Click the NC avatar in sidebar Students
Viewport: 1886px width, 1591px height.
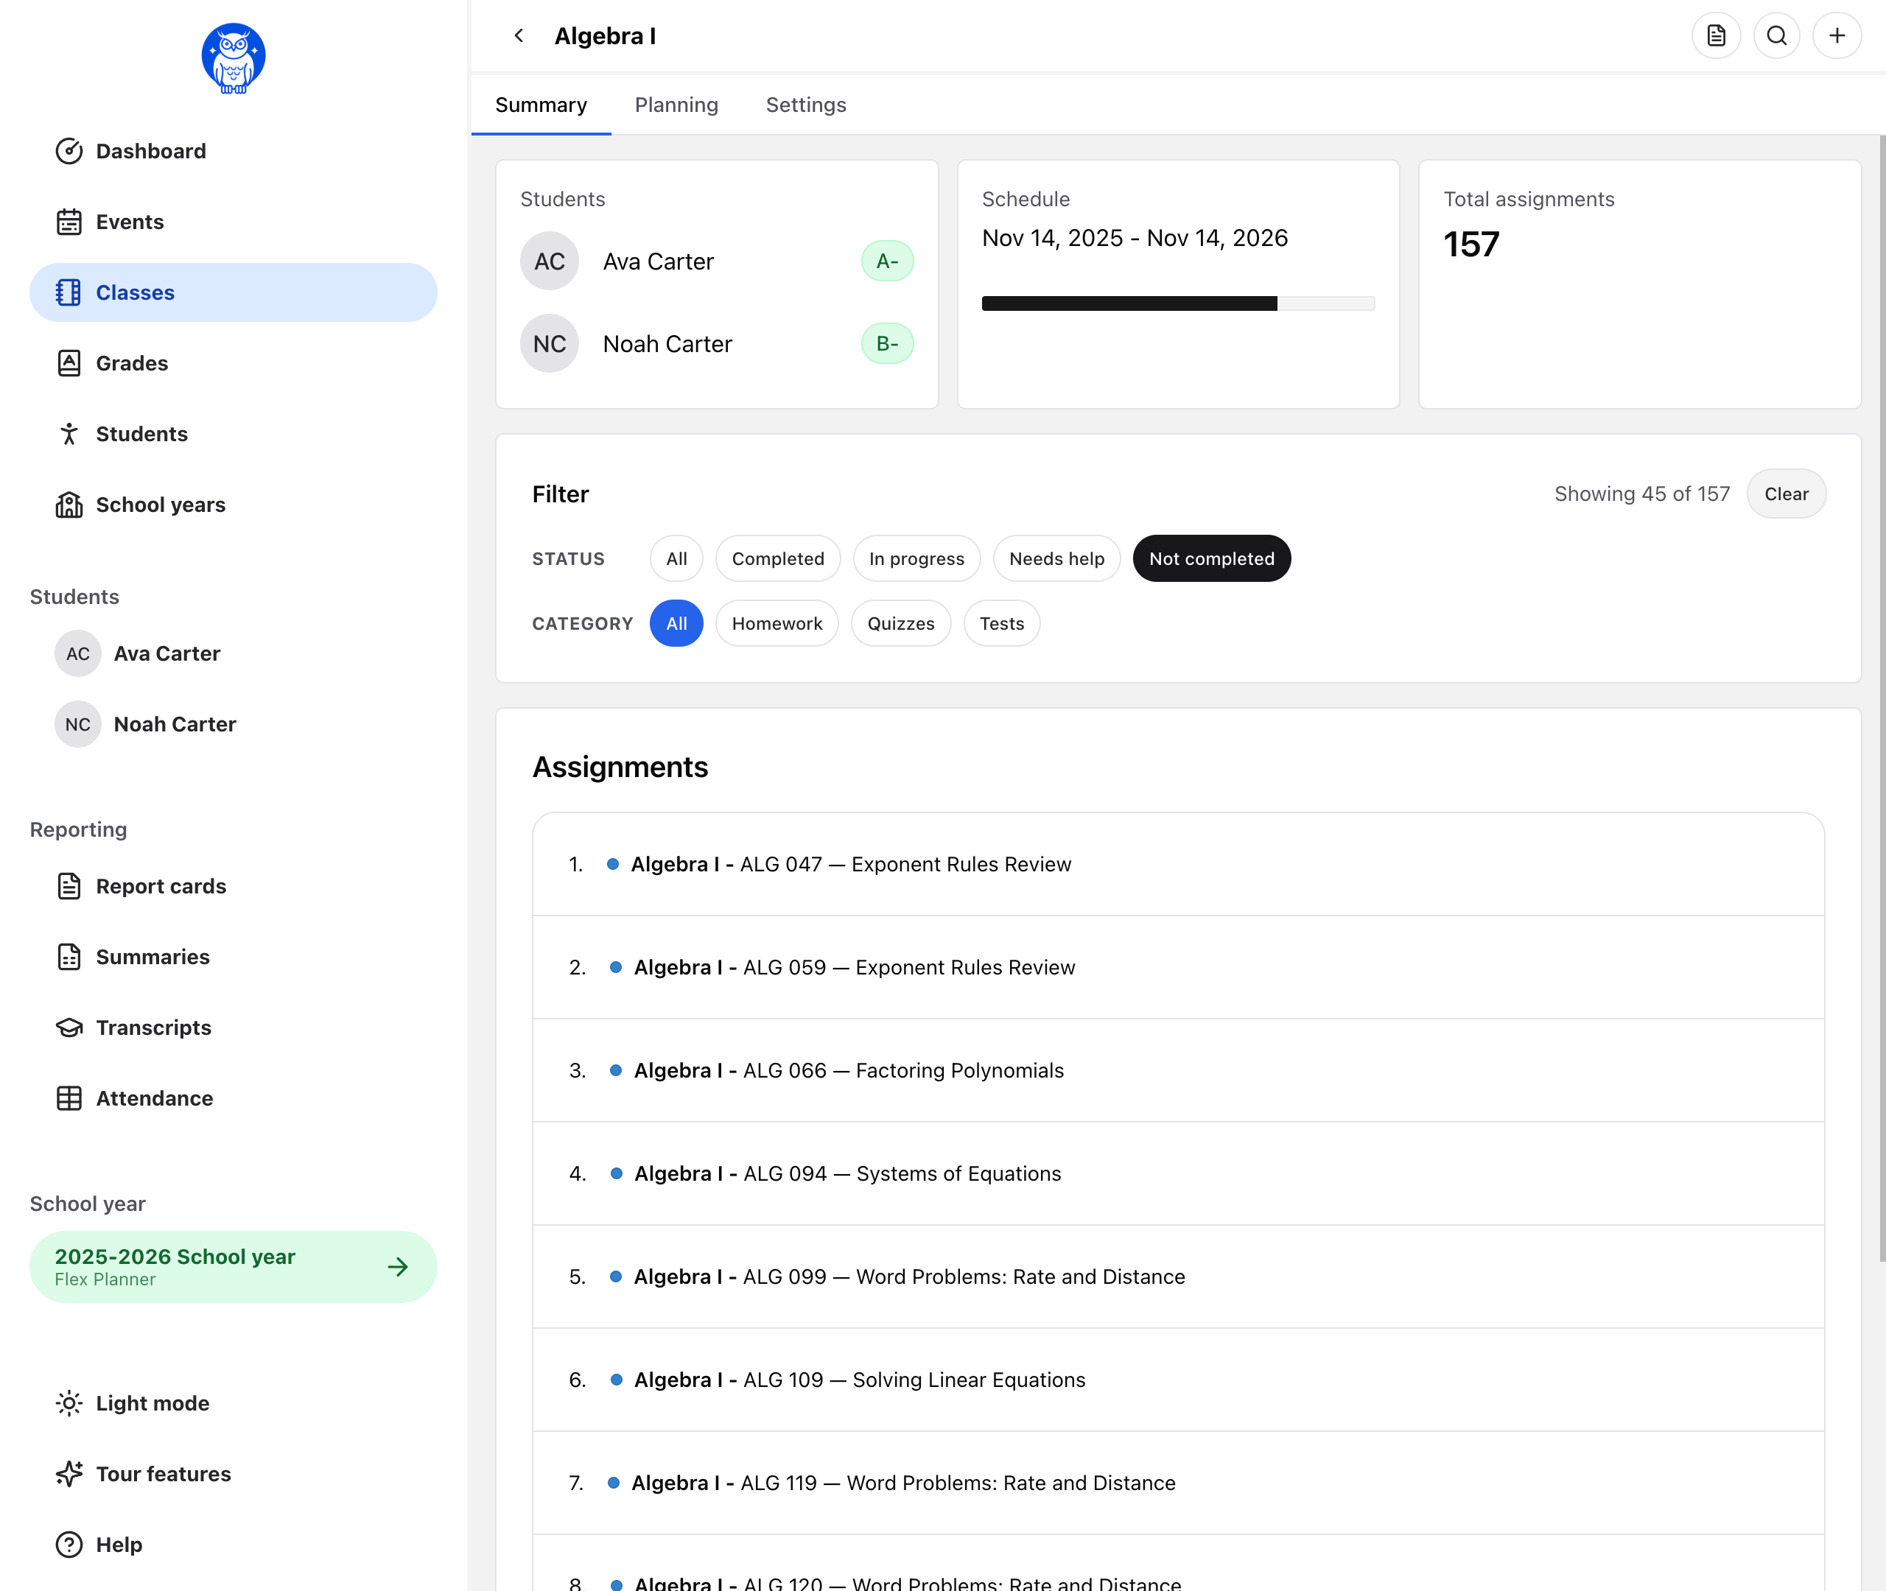coord(79,724)
